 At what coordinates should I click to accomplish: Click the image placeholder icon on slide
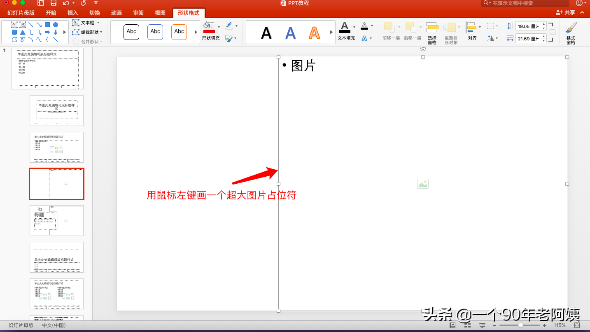423,184
